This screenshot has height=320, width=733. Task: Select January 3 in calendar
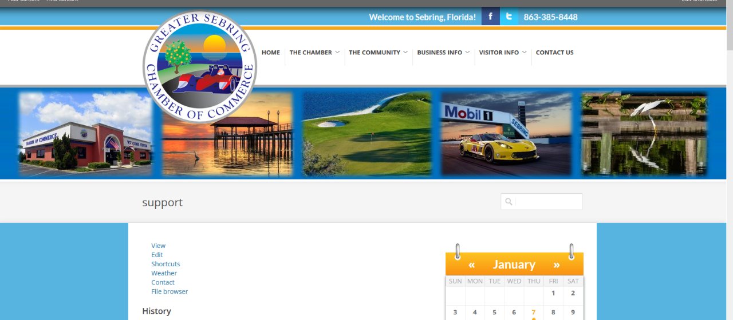[455, 312]
